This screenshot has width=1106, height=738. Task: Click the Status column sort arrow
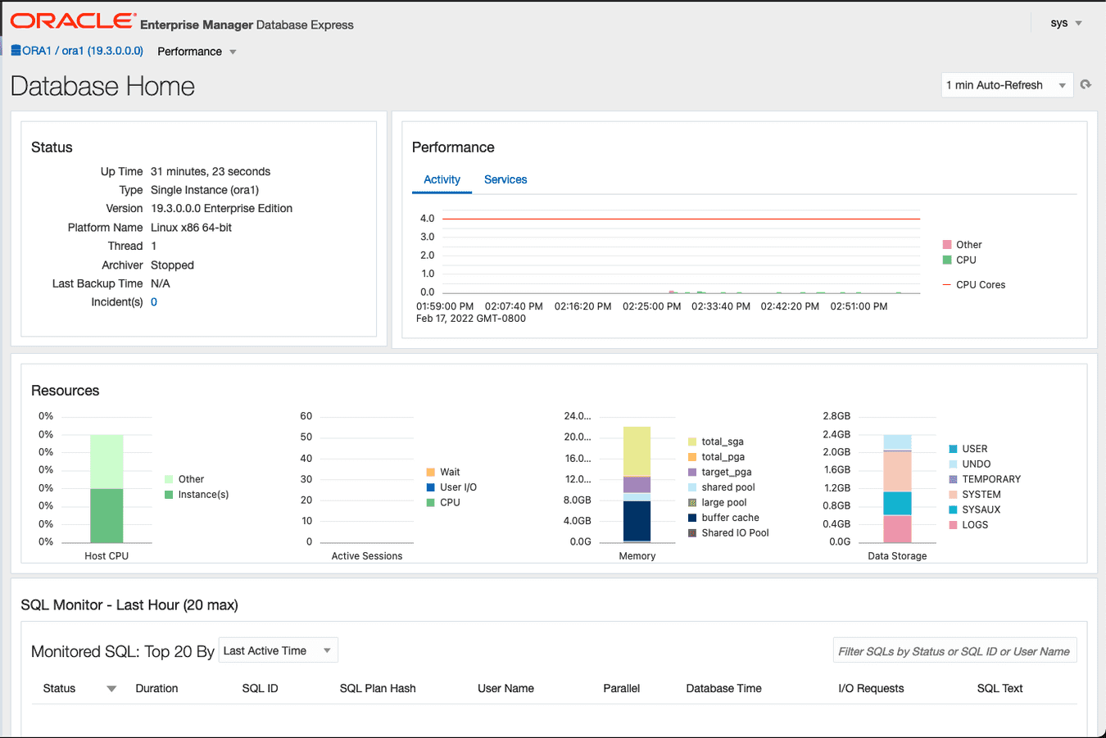pos(111,689)
